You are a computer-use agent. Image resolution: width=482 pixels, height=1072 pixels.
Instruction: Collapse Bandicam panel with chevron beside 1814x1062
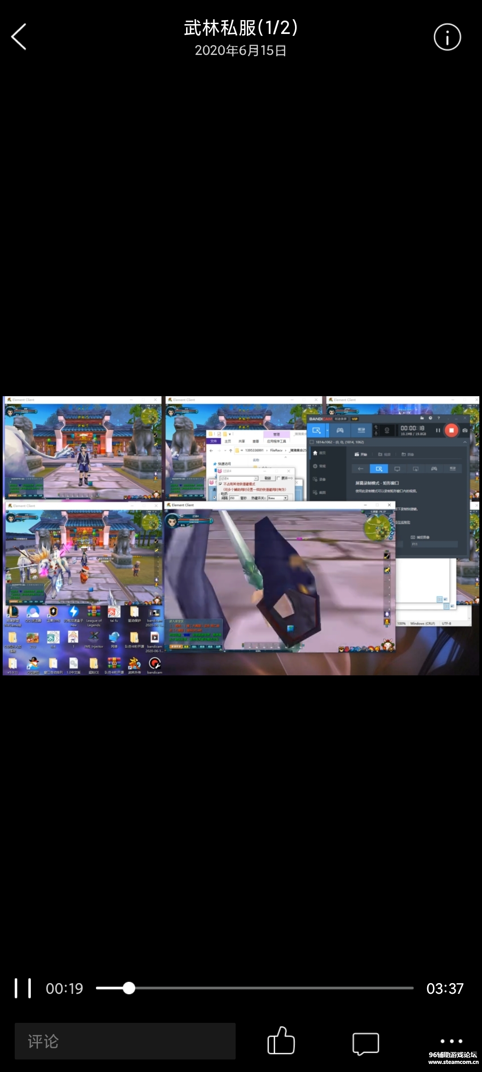pos(465,442)
